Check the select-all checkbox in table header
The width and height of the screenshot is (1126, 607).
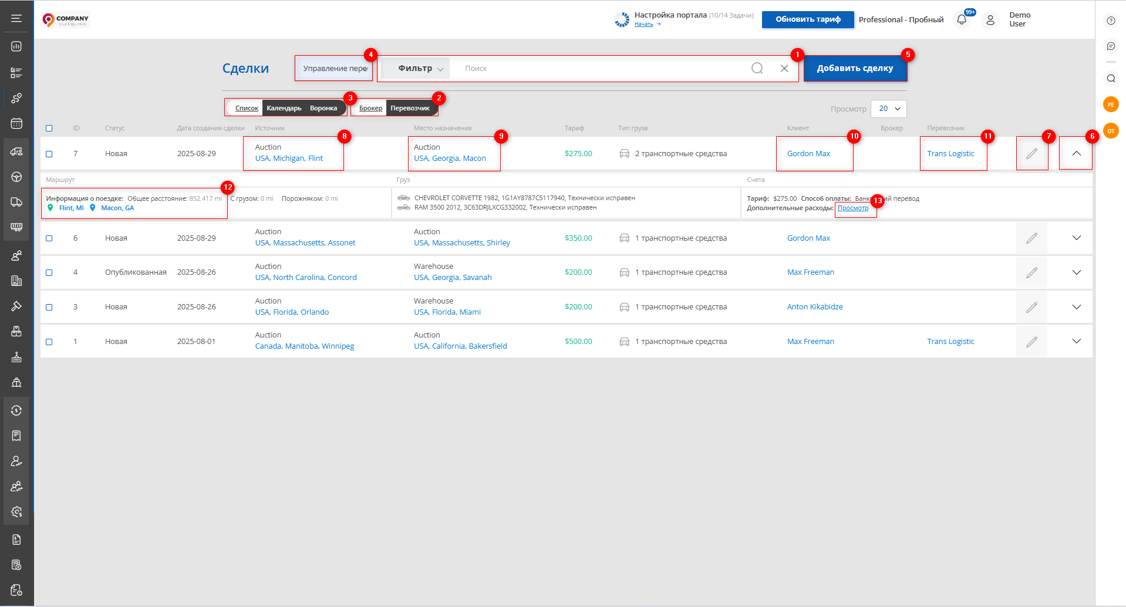(x=49, y=129)
